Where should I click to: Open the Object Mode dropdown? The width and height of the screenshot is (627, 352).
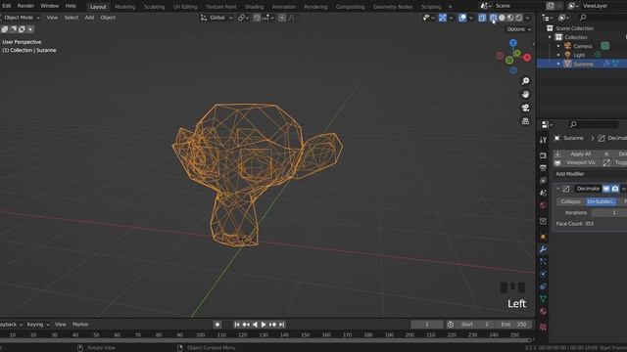coord(21,18)
